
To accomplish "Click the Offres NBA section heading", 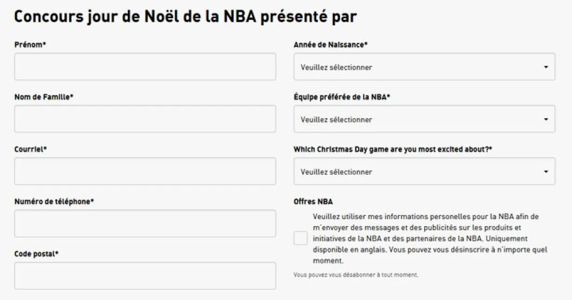I will (x=313, y=201).
